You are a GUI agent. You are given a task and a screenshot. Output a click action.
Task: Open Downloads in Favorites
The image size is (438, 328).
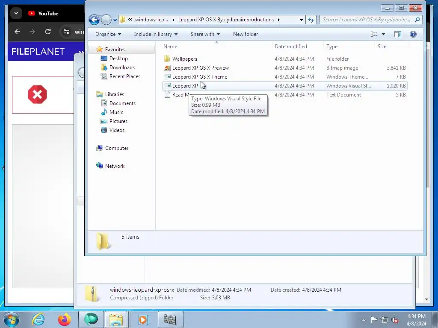tap(122, 67)
